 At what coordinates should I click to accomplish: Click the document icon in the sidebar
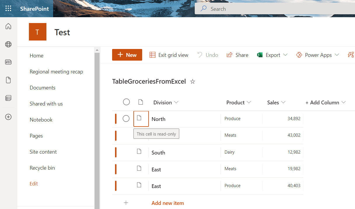(8, 80)
